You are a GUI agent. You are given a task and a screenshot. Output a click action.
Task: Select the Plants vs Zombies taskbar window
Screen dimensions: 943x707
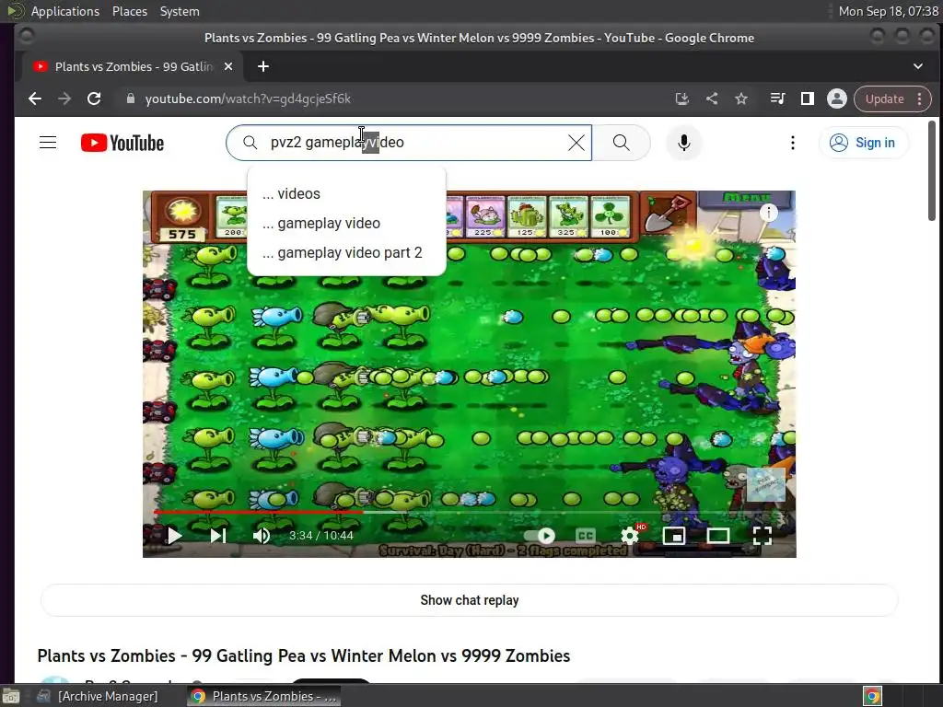(264, 696)
